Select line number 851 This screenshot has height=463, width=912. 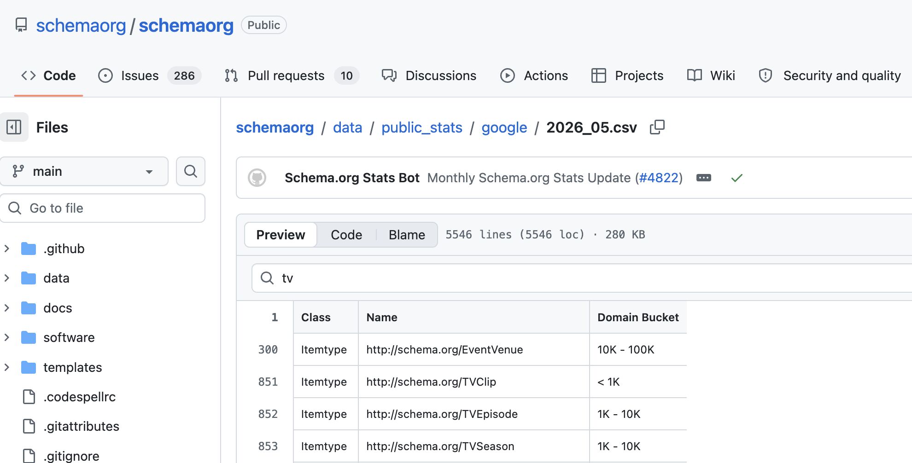coord(268,382)
